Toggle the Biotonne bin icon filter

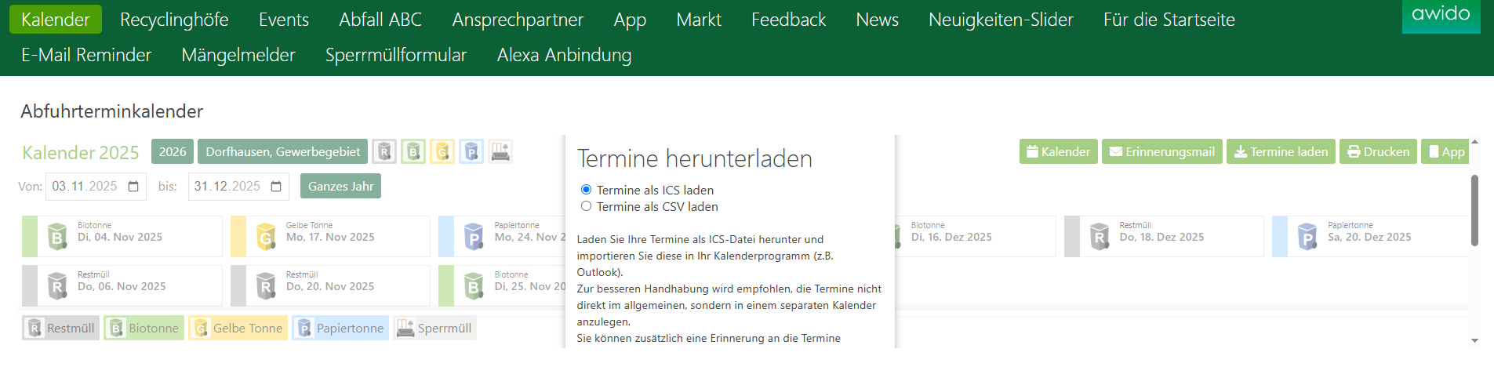click(413, 151)
